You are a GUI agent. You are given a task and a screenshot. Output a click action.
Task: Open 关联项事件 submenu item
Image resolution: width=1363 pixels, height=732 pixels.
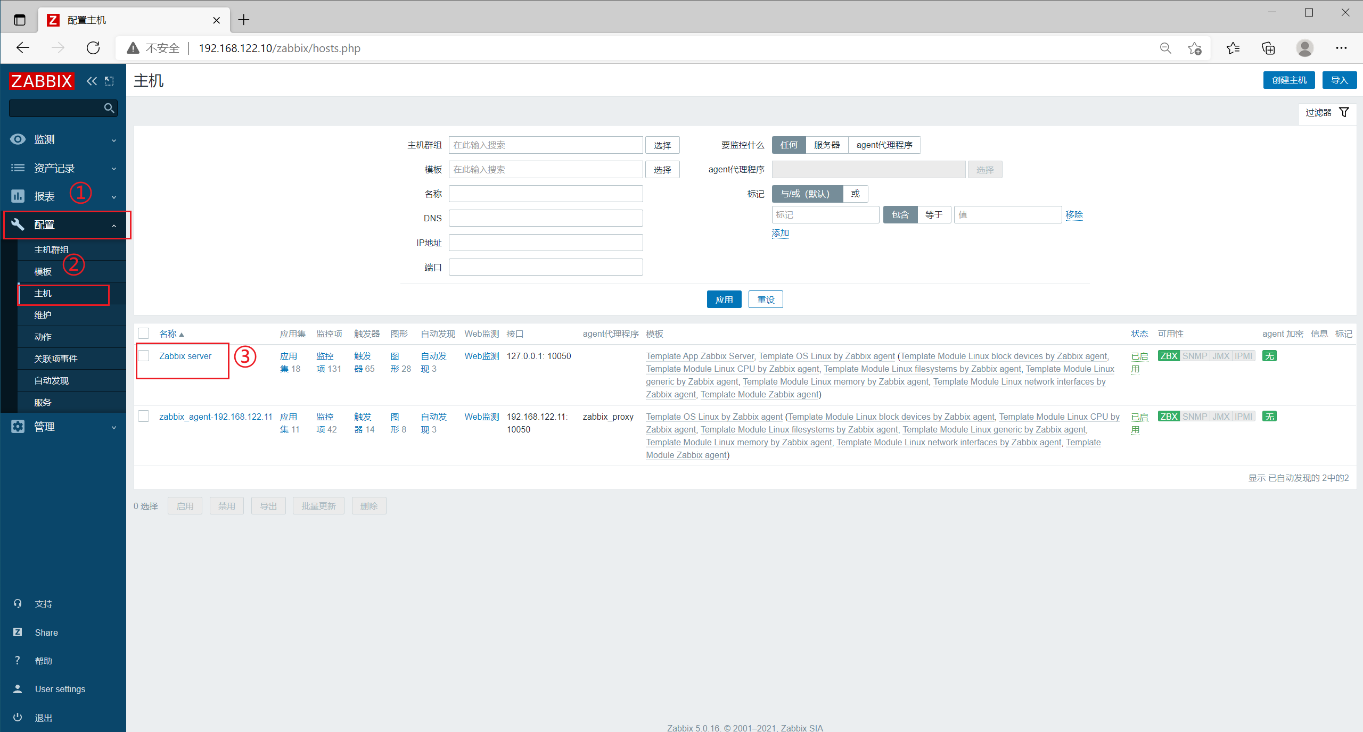[x=56, y=359]
